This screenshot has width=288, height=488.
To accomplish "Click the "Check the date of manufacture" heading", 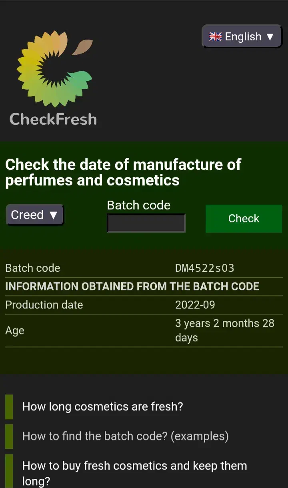I will coord(123,172).
